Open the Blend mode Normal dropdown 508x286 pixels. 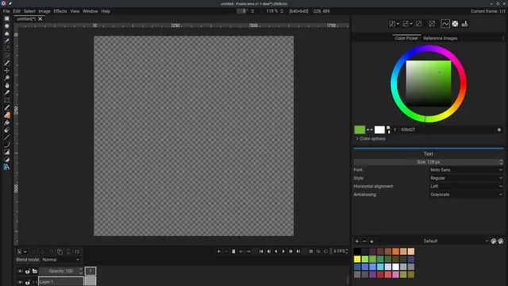click(60, 260)
